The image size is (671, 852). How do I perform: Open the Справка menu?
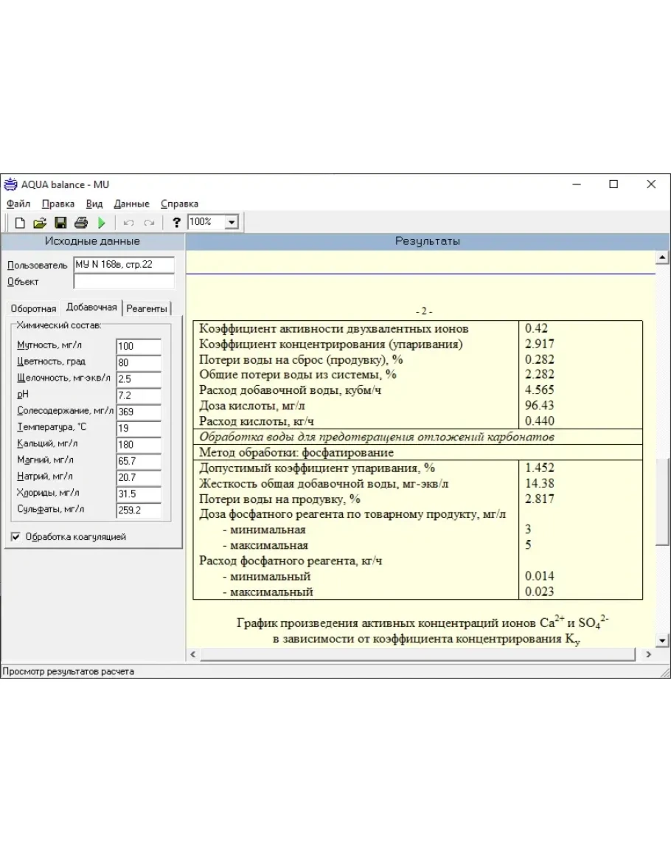click(179, 204)
